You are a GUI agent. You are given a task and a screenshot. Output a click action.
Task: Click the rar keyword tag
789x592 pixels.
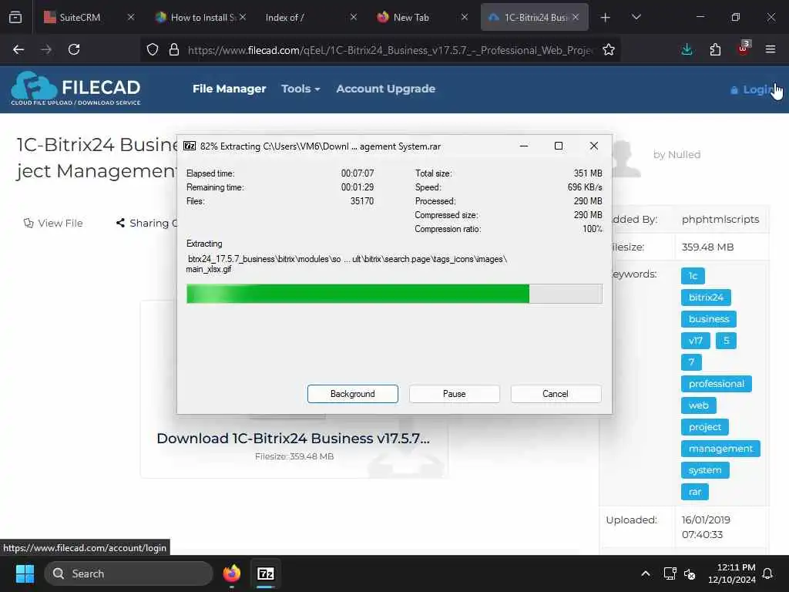click(695, 492)
